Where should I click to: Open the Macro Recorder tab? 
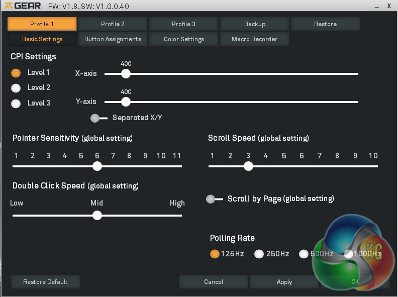pos(255,39)
